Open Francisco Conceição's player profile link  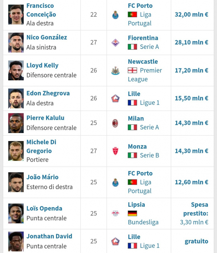point(41,10)
